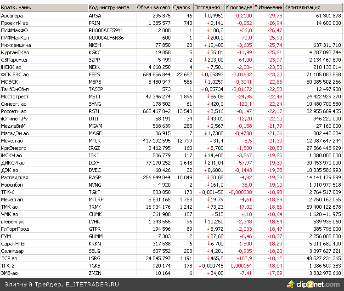
Task: Click the DVEC instrument code
Action: point(95,170)
